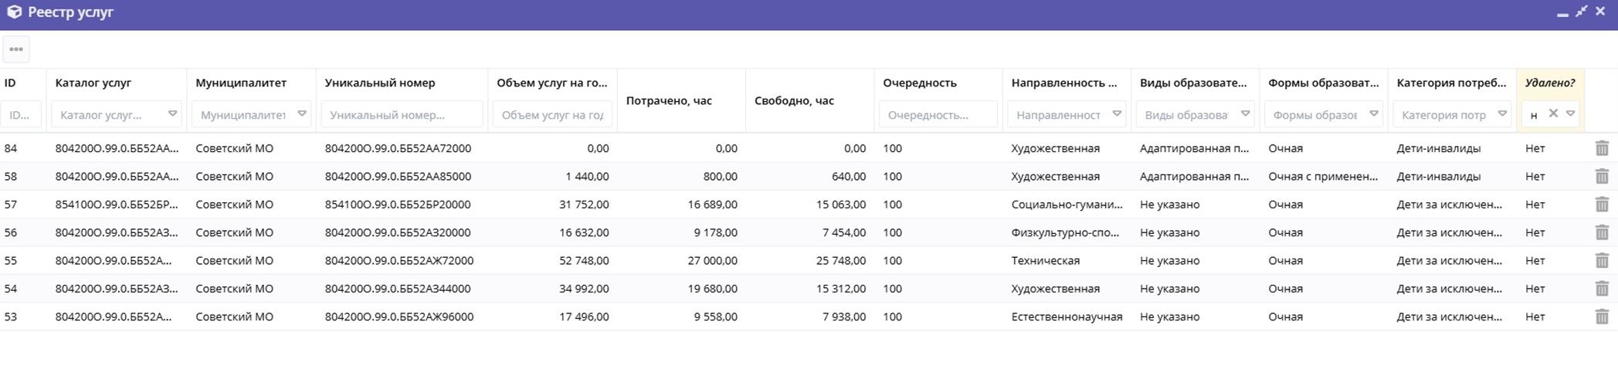Remove the record with ID 57
The width and height of the screenshot is (1618, 379).
[x=1601, y=205]
